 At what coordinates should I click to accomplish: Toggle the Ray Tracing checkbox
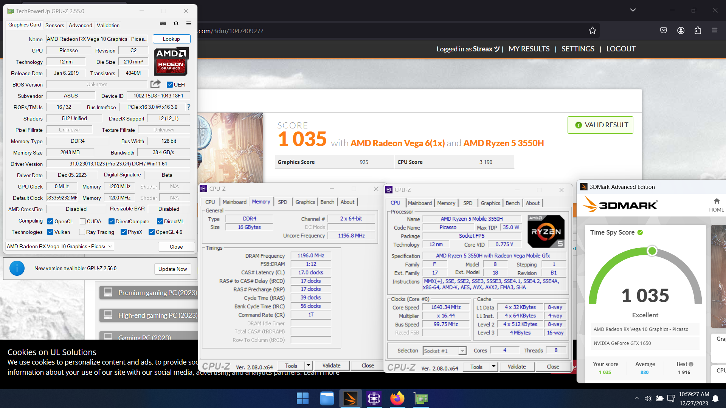(x=82, y=232)
